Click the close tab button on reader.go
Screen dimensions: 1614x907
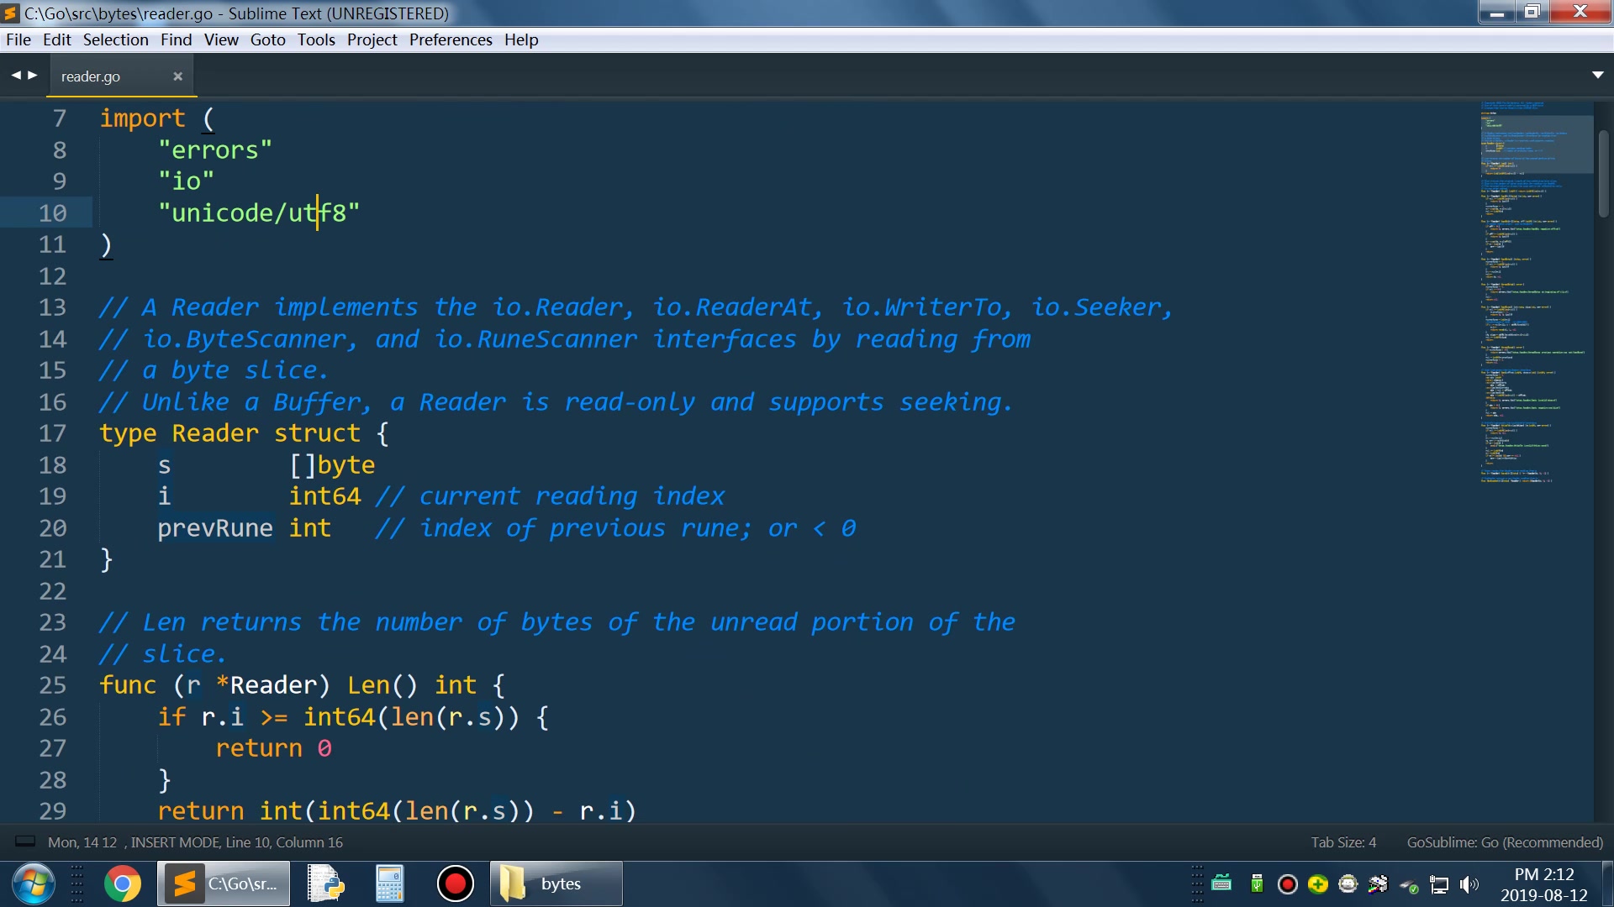[x=177, y=74]
